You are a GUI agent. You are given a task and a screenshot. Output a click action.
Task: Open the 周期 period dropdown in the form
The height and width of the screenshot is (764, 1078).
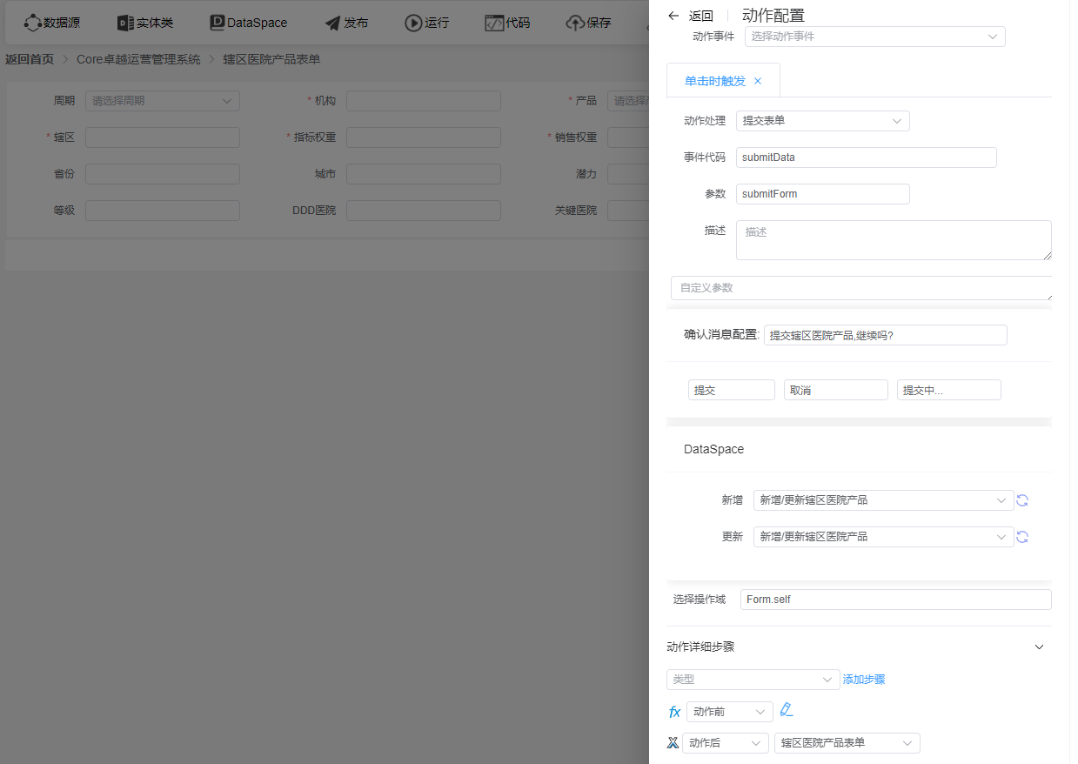pyautogui.click(x=163, y=101)
